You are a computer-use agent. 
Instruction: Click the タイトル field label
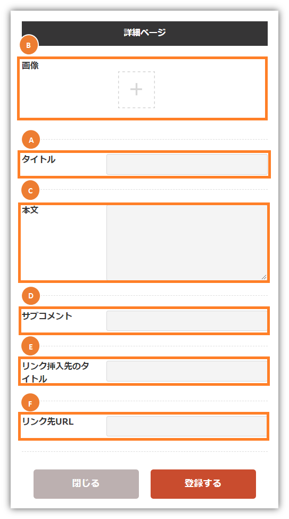click(39, 159)
